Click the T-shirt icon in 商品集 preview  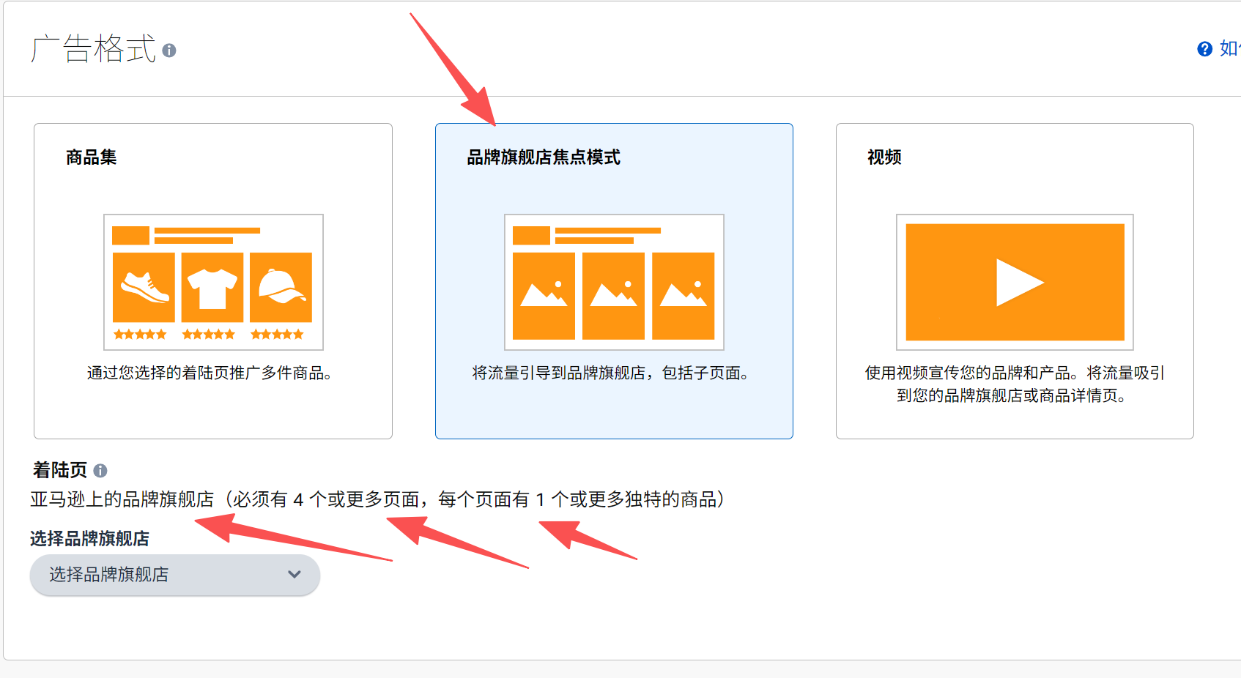212,287
